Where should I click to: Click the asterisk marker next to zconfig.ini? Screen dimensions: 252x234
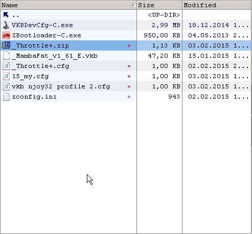click(x=129, y=97)
